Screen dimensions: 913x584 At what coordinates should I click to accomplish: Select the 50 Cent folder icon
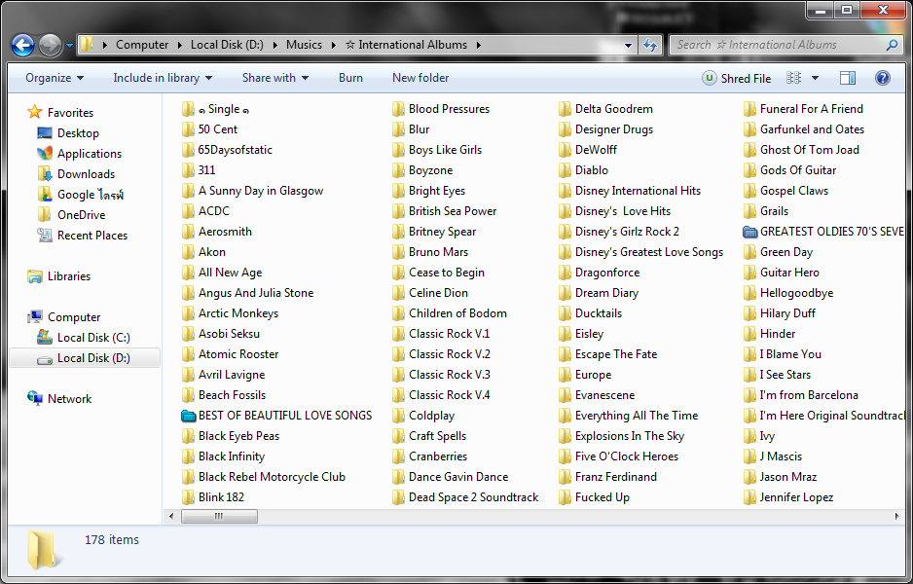[x=188, y=129]
